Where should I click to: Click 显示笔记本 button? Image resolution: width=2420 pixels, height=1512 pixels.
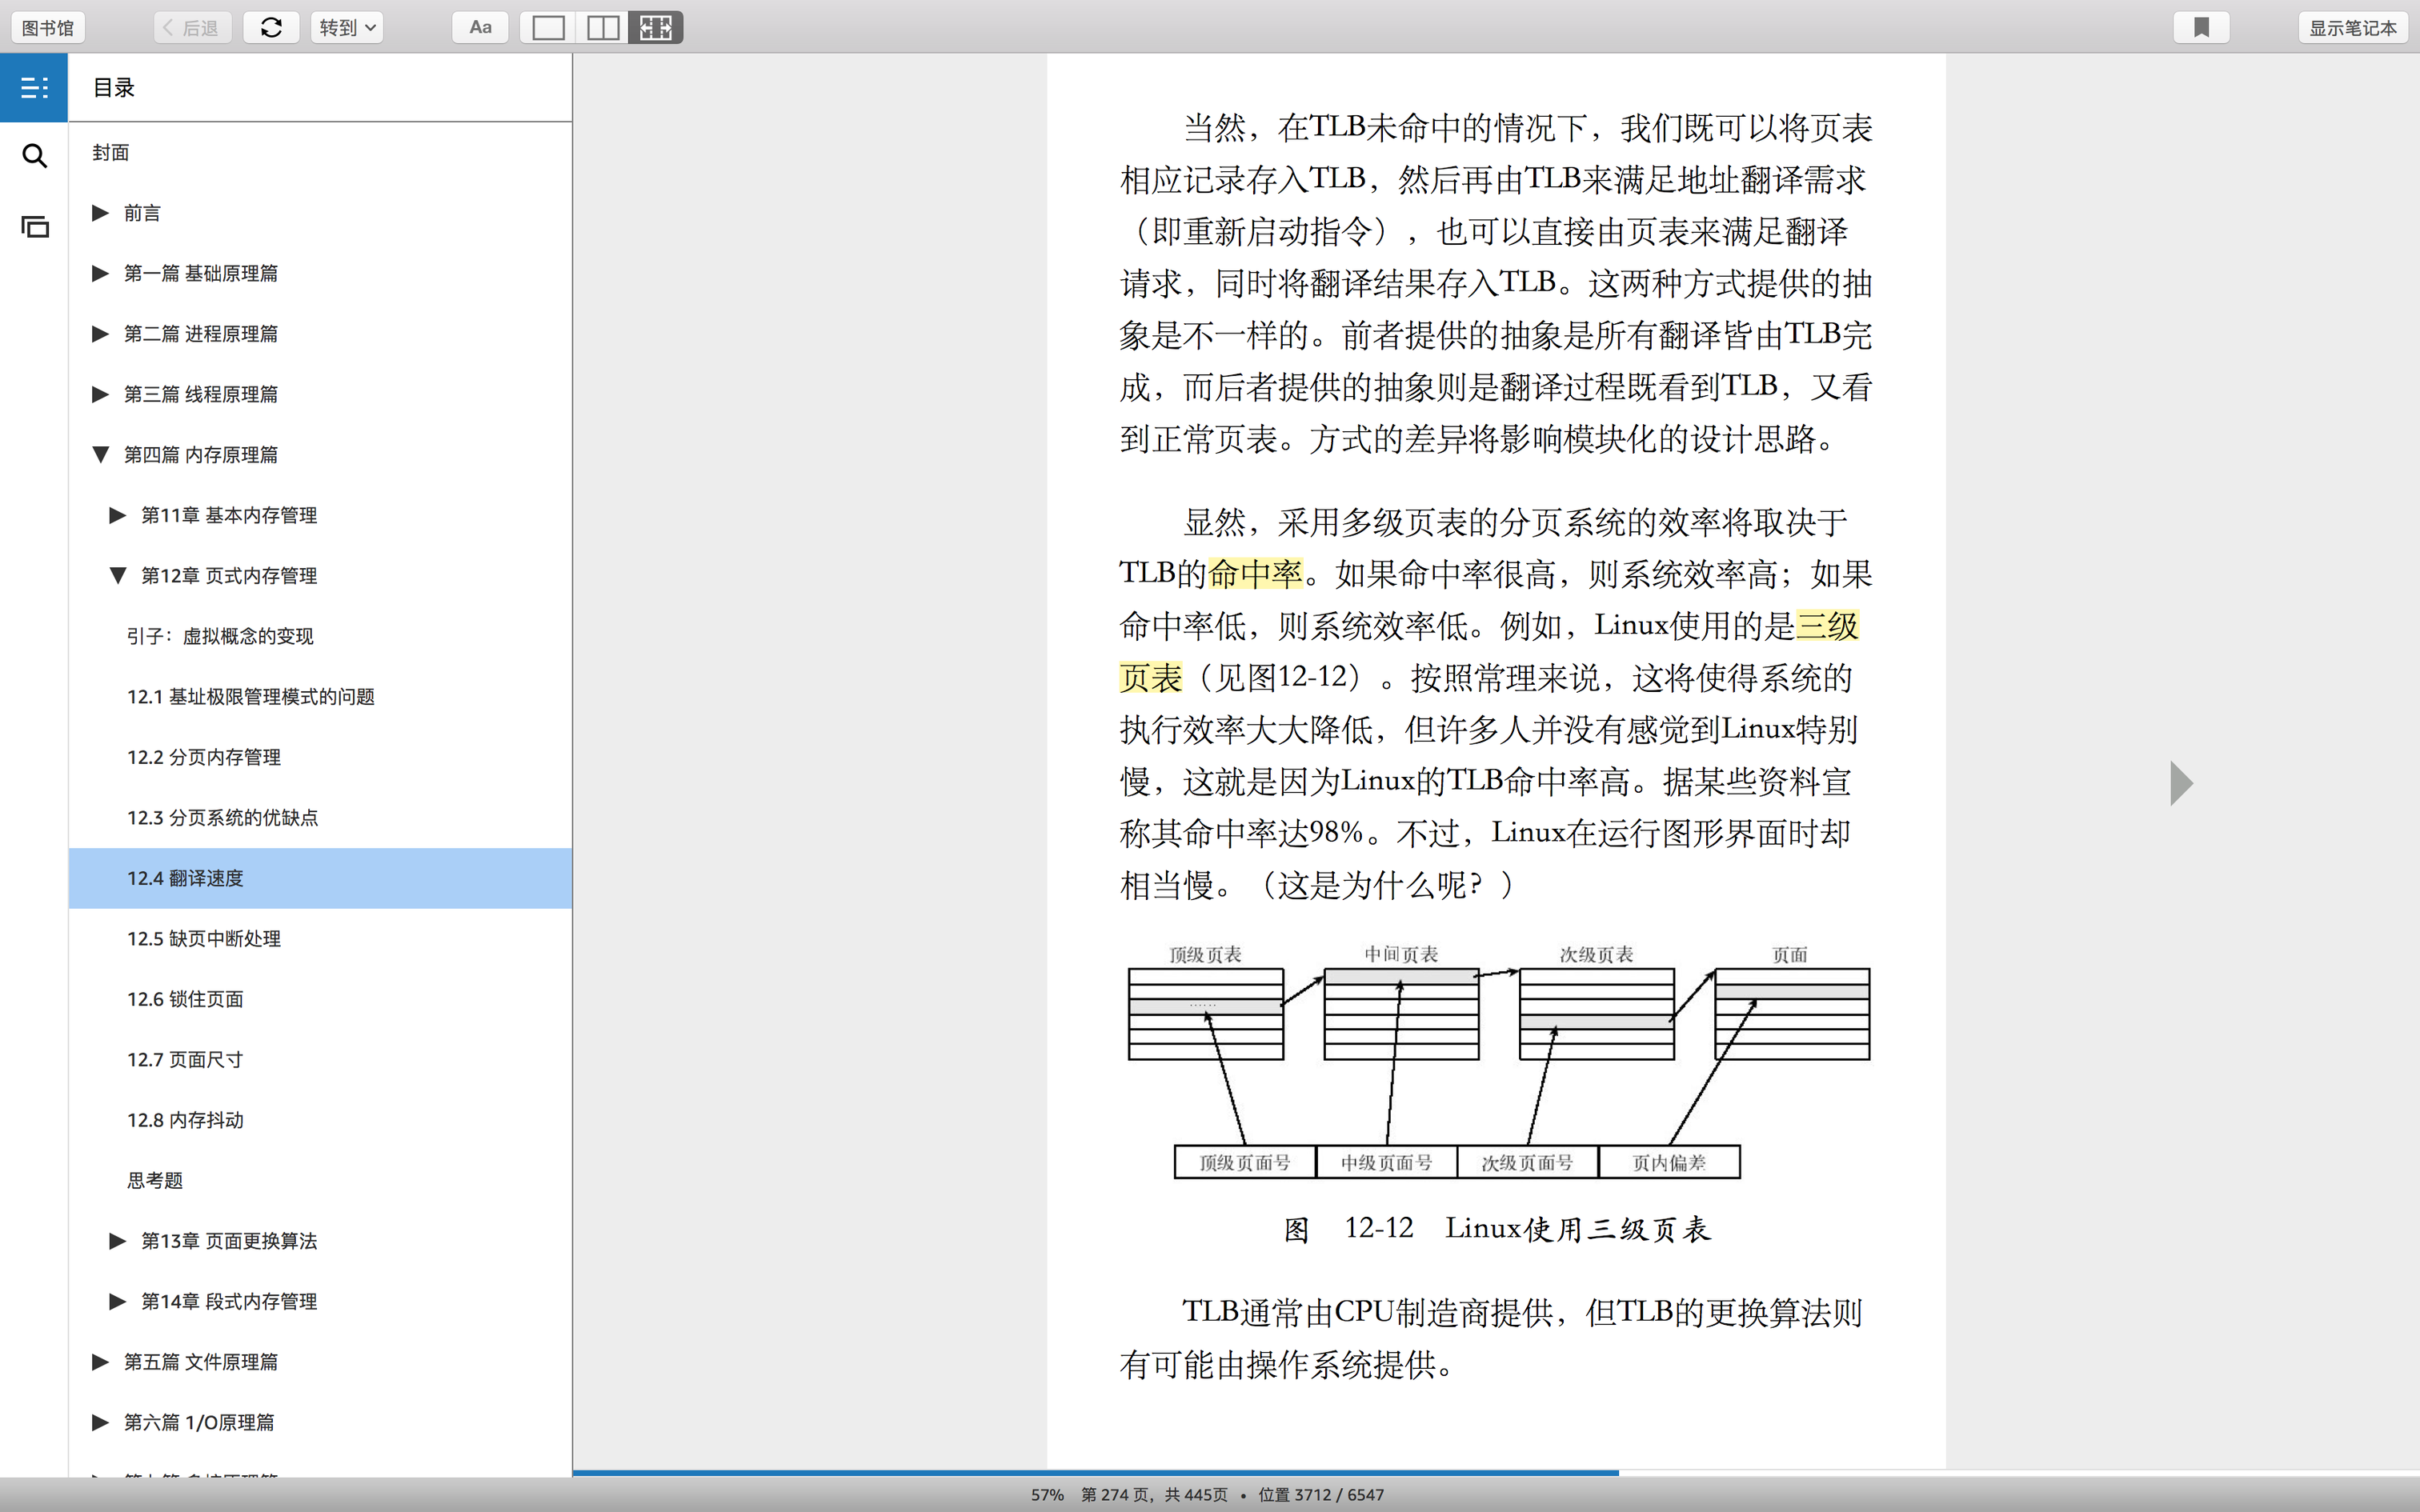pos(2351,27)
